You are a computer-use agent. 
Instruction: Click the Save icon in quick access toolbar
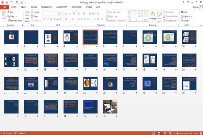7,2
